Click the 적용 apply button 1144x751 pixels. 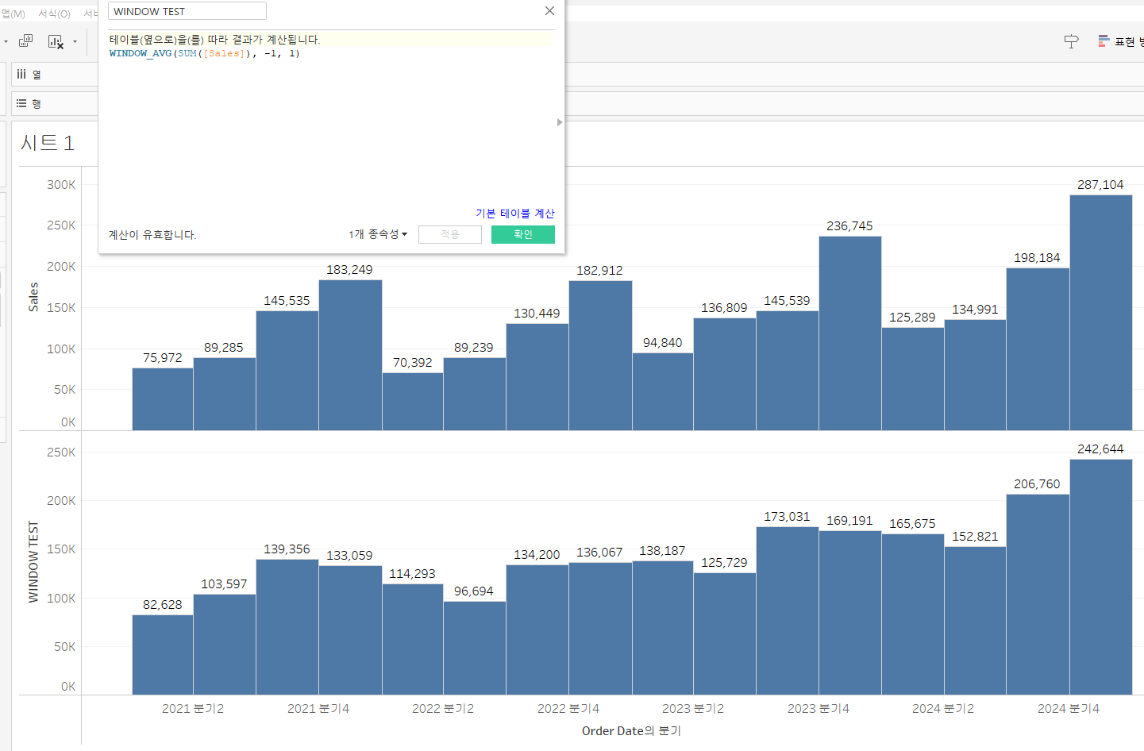(x=450, y=234)
